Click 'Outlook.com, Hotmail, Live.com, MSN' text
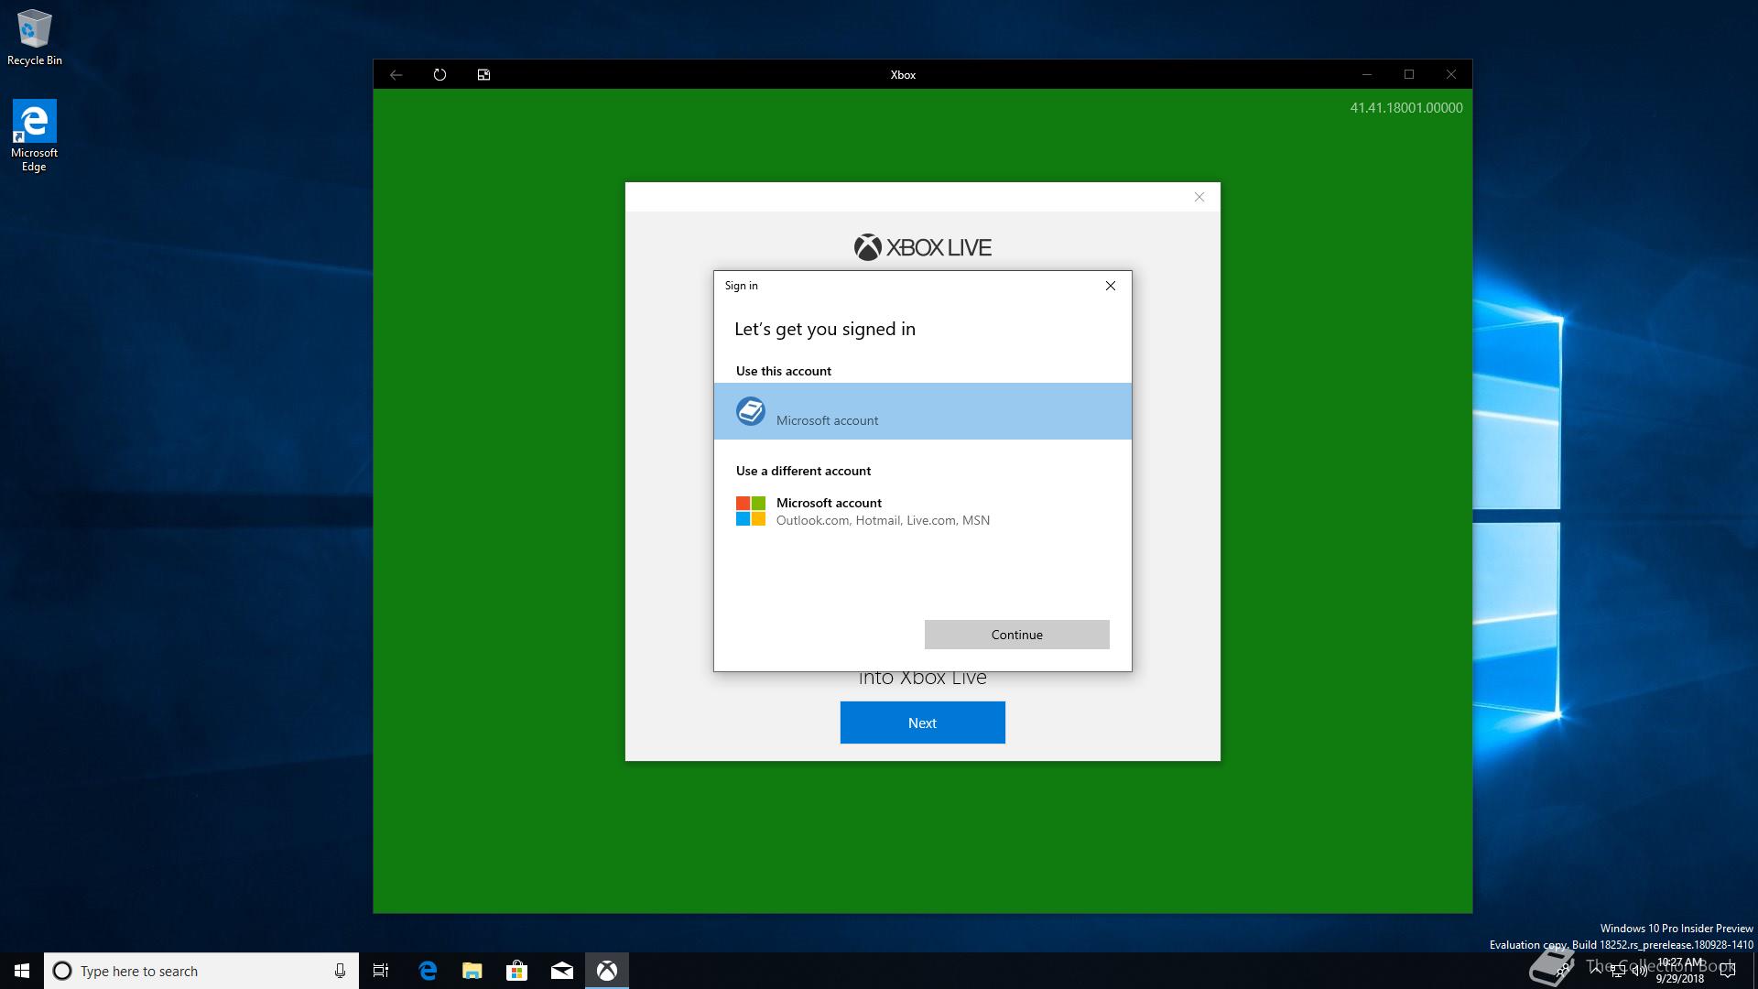This screenshot has height=989, width=1758. [883, 520]
